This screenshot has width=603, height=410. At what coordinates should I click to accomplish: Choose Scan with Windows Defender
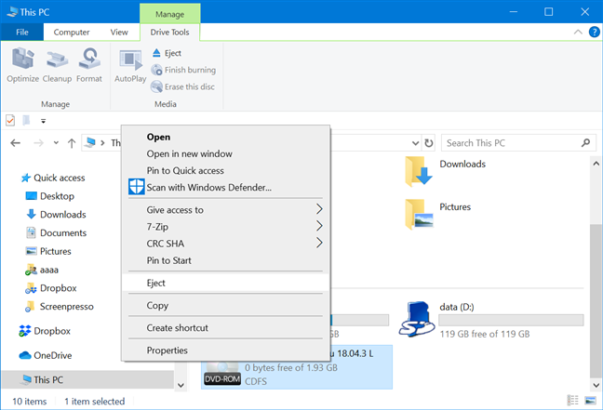coord(226,188)
